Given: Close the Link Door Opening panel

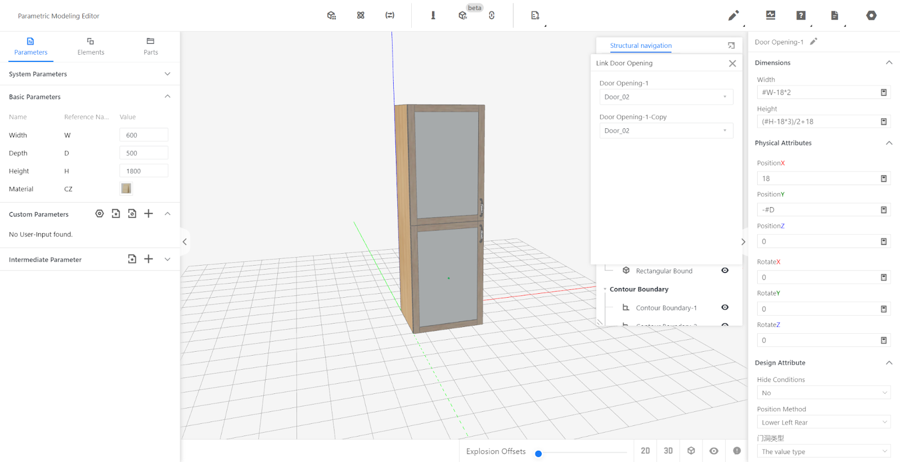Looking at the screenshot, I should (x=732, y=64).
